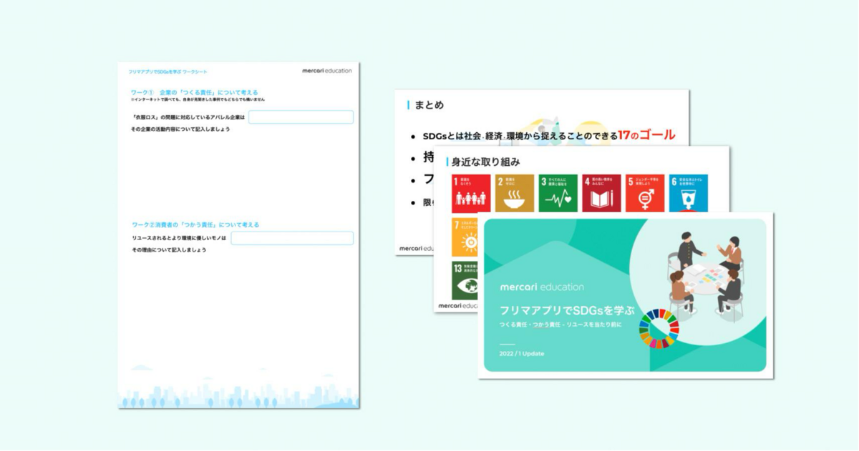Click worksheet header "フリマアプリでSDGsを学ぶ ワークシート"
Screen dimensions: 859x451
[168, 72]
